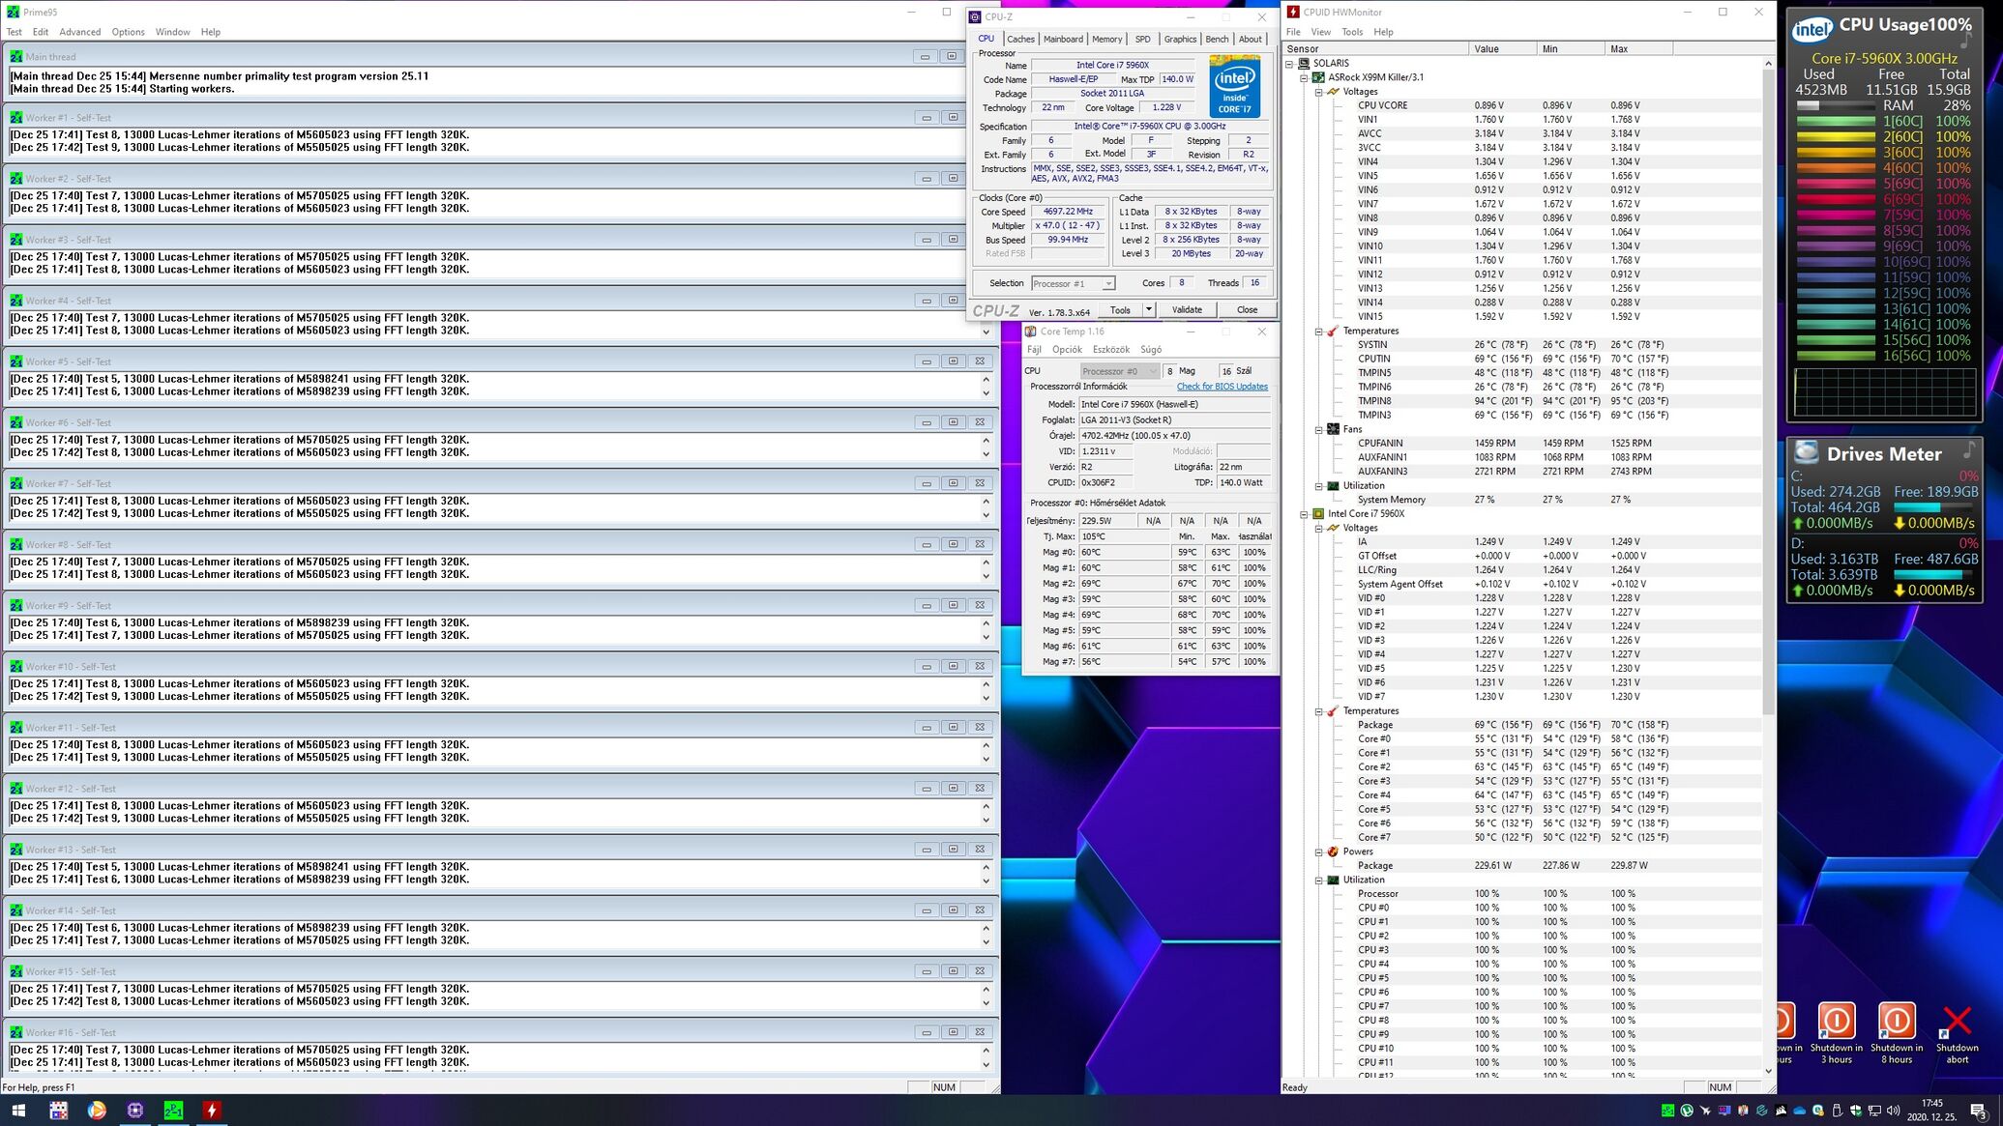Viewport: 2003px width, 1126px height.
Task: Click the Validate button in CPU-Z
Action: click(x=1187, y=309)
